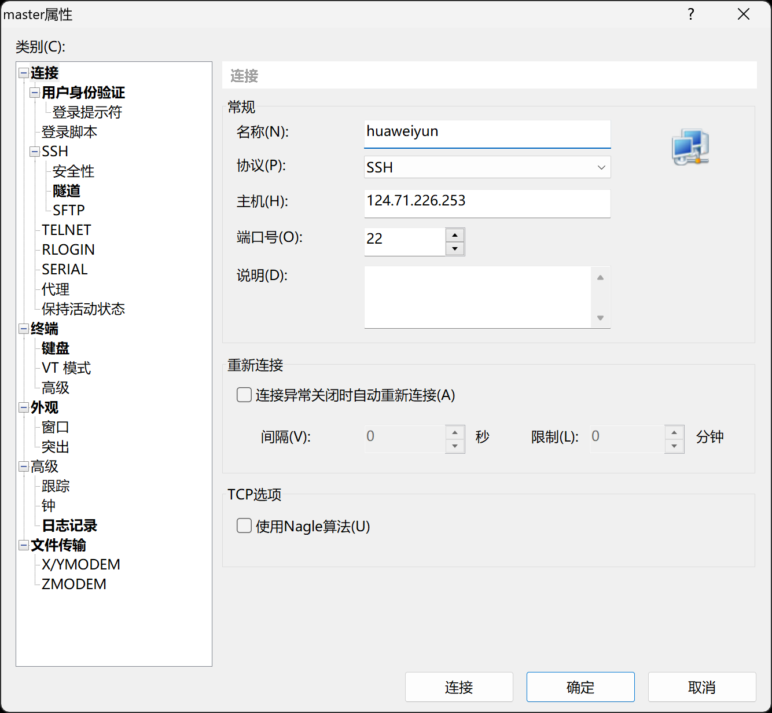Close the master属性 dialog
The width and height of the screenshot is (772, 713).
pos(744,14)
